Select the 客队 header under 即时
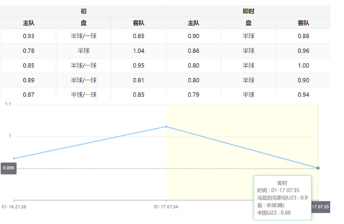The width and height of the screenshot is (344, 224). coord(303,23)
